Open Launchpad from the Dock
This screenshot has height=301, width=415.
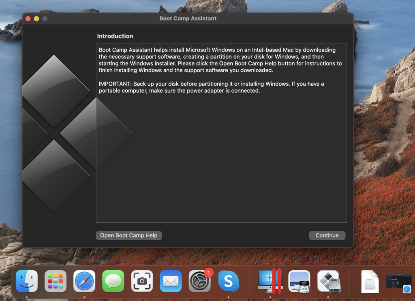(56, 281)
